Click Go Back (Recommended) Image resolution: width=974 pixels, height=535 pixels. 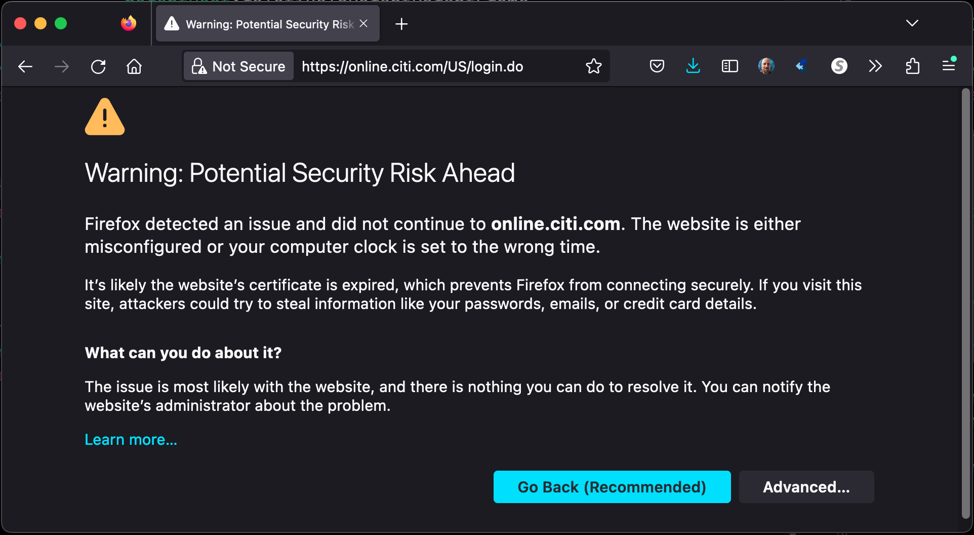pos(612,487)
